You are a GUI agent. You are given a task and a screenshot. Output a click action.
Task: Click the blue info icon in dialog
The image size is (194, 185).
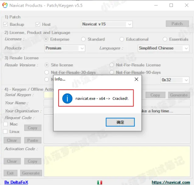click(67, 98)
